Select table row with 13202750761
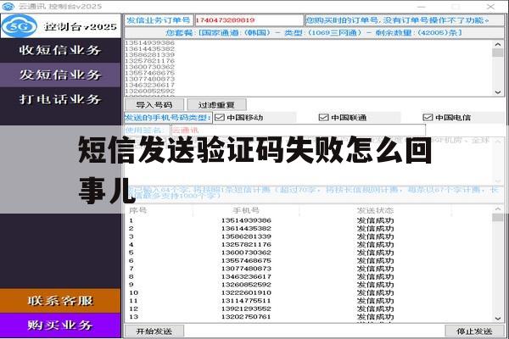This screenshot has height=339, width=509. tap(309, 317)
